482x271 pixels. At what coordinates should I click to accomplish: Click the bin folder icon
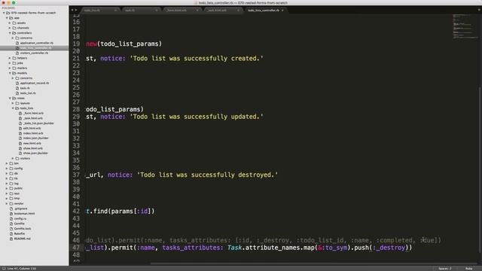pyautogui.click(x=11, y=163)
